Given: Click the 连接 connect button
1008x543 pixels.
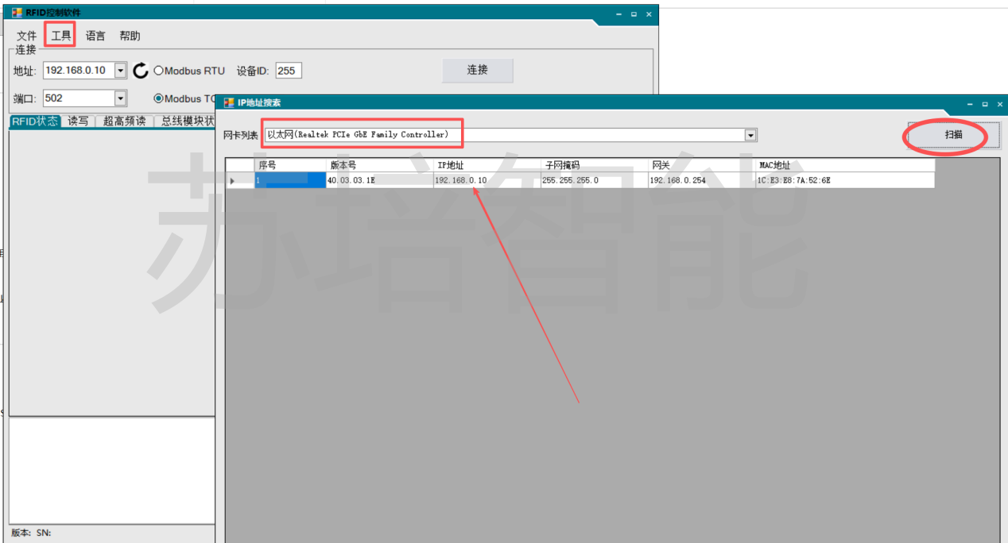Looking at the screenshot, I should click(477, 70).
